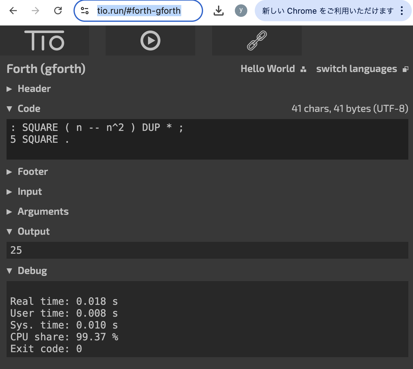Expand the Input section
This screenshot has width=413, height=369.
pyautogui.click(x=30, y=192)
